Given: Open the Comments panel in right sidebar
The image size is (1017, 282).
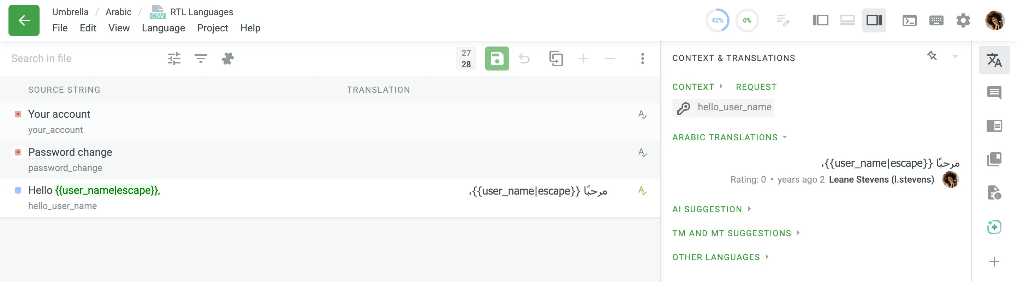Looking at the screenshot, I should coord(995,93).
